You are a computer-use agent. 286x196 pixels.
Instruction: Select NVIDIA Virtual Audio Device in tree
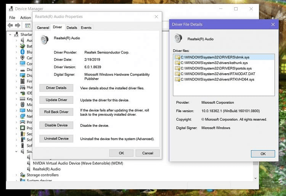coord(78,163)
